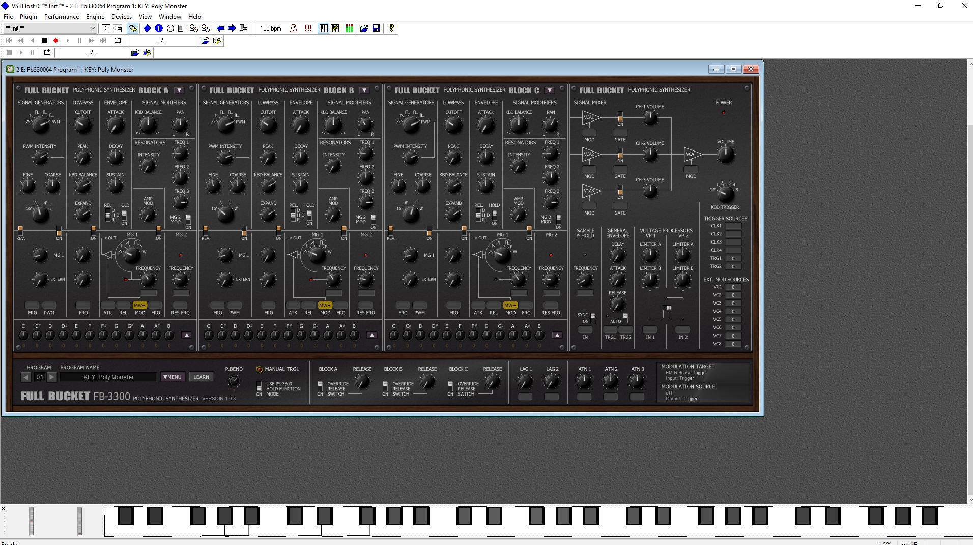Open the MENU dropdown next to program name

pyautogui.click(x=172, y=377)
